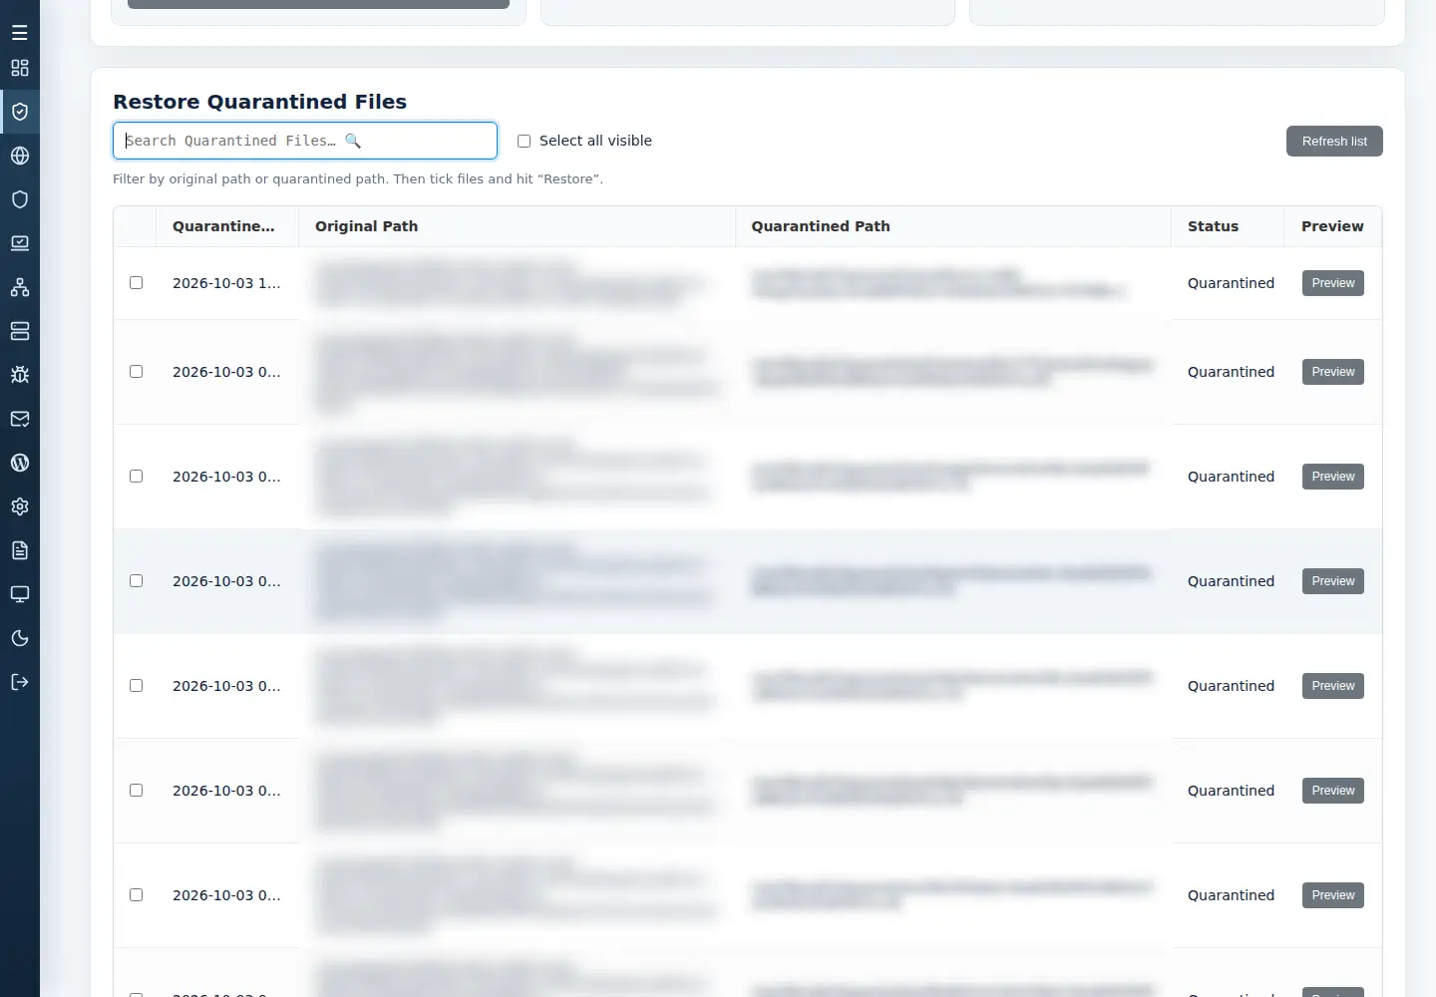Screen dimensions: 1436x997
Task: Open the document file icon
Action: click(x=20, y=550)
